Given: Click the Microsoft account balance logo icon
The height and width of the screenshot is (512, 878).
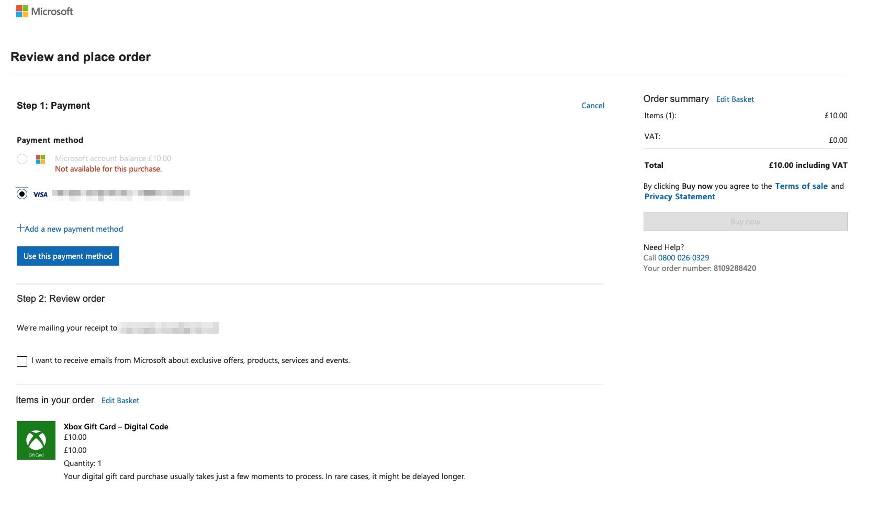Looking at the screenshot, I should (x=40, y=159).
